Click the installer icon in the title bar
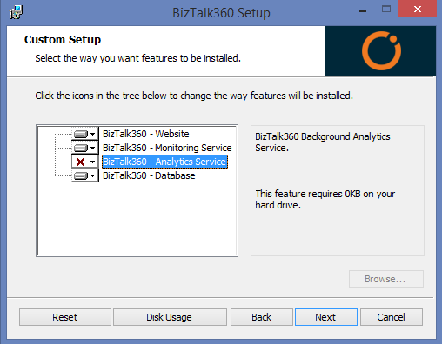Screen dimensions: 442x344 click(x=16, y=13)
